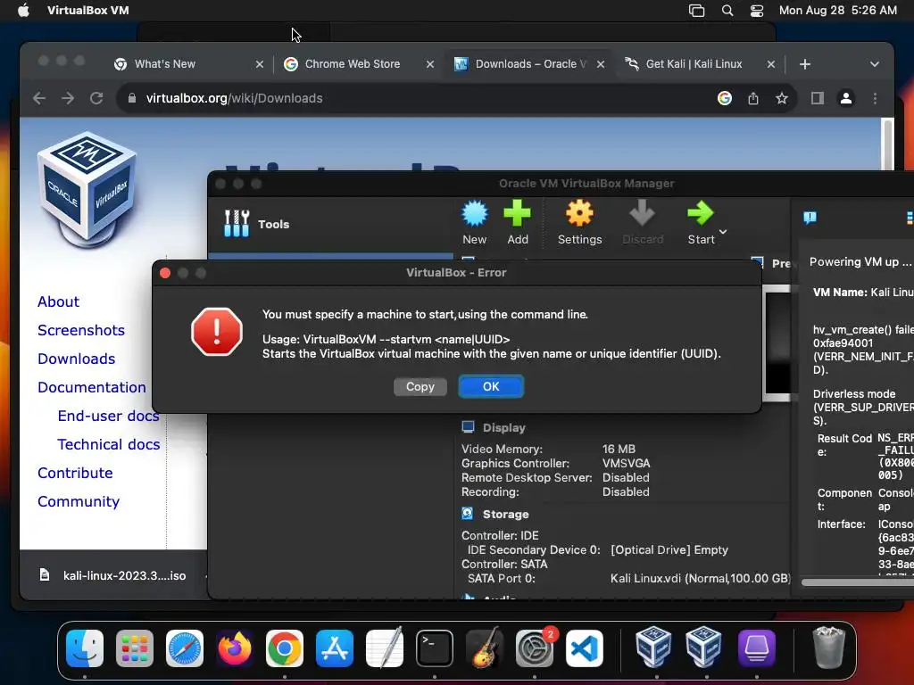Close the Get Kali tab

770,64
